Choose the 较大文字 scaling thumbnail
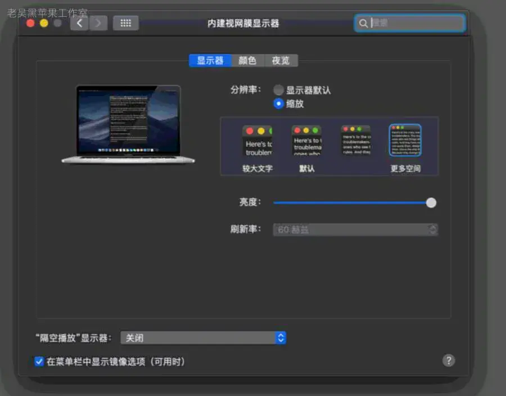506x396 pixels. tap(257, 141)
